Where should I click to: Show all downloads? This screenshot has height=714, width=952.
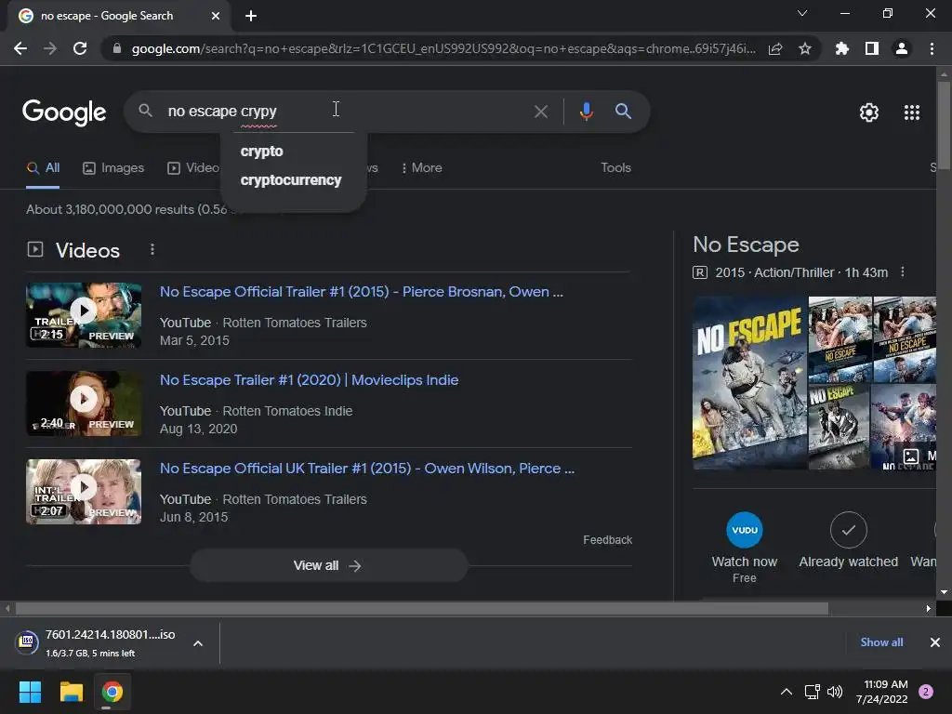click(881, 642)
